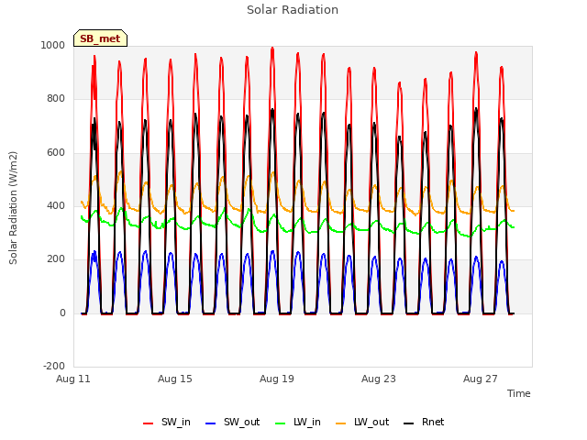Click the 400 y-axis tick label
Screen dimensions: 587x440
pyautogui.click(x=56, y=205)
